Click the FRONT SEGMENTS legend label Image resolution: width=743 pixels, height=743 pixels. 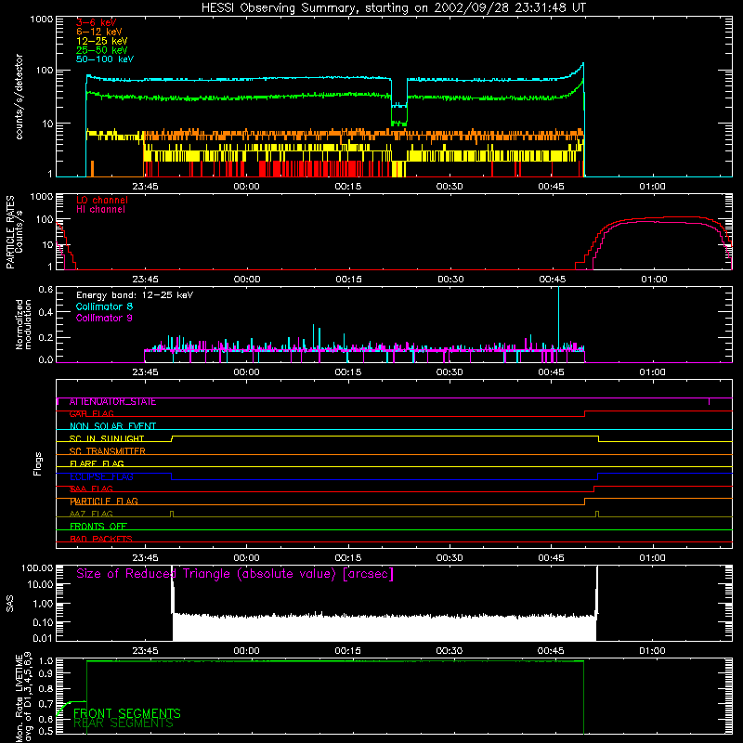127,713
